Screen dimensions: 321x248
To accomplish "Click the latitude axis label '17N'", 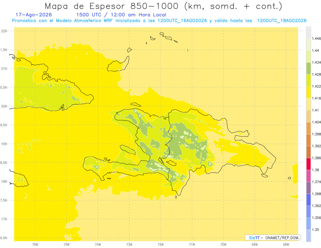I will coord(4,219).
